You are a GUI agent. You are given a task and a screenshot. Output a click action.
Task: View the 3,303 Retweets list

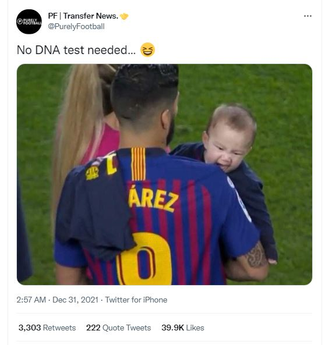point(47,328)
